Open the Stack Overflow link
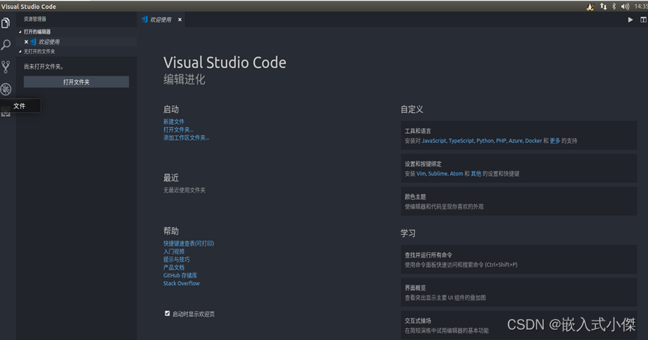The width and height of the screenshot is (648, 340). [x=181, y=283]
